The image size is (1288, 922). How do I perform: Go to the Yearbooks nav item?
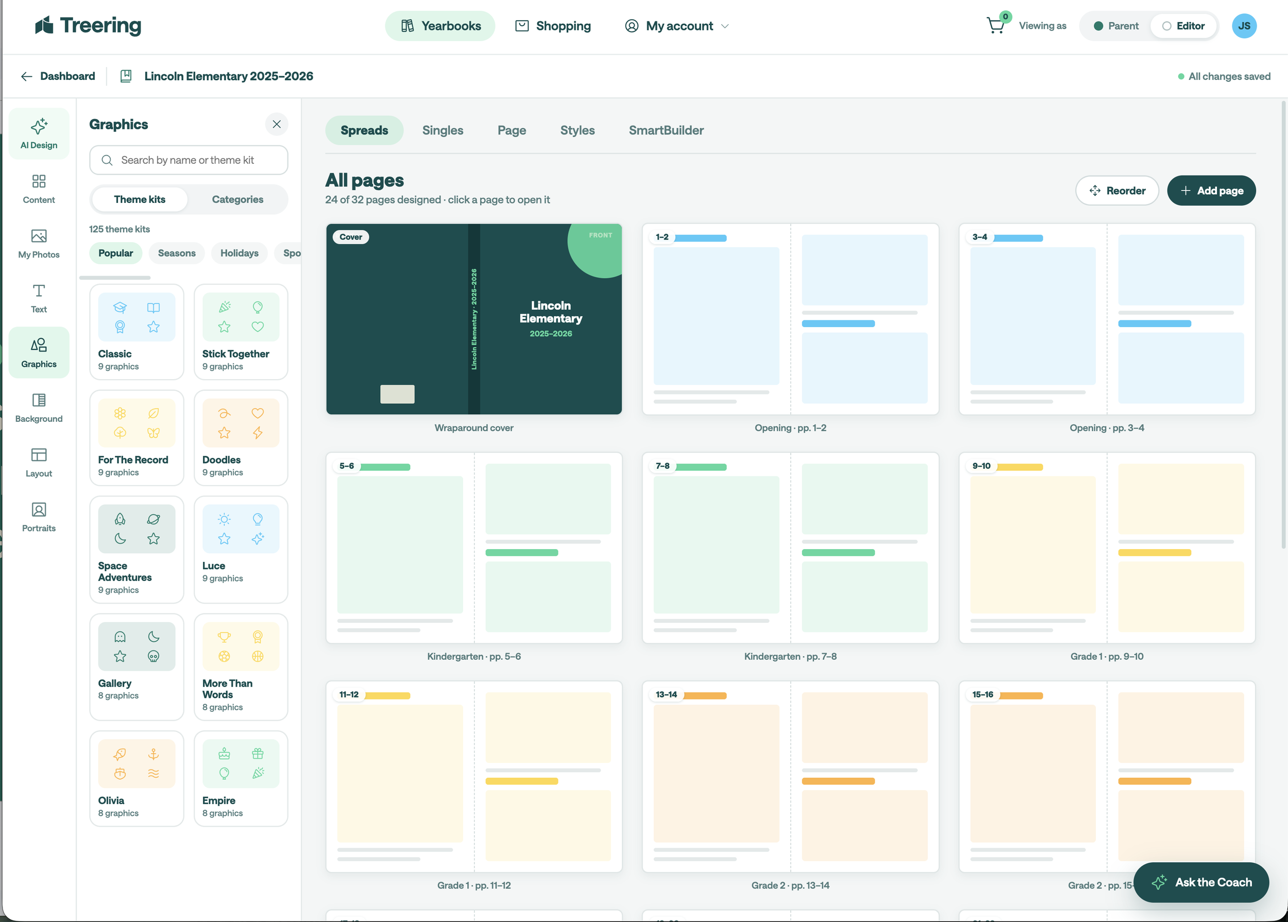[440, 26]
